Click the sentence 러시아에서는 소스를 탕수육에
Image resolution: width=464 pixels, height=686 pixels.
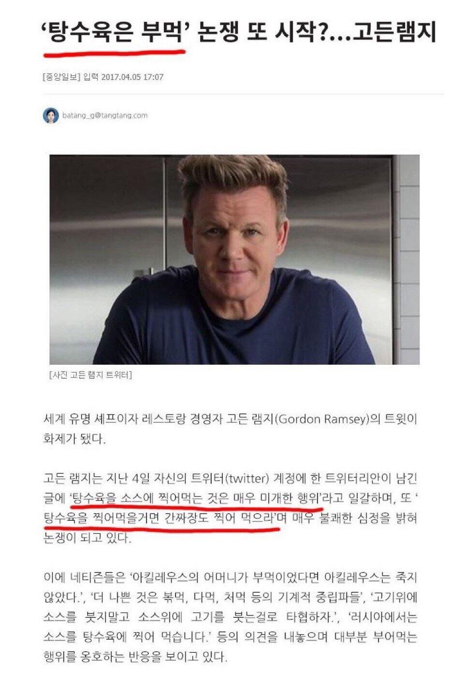click(231, 627)
